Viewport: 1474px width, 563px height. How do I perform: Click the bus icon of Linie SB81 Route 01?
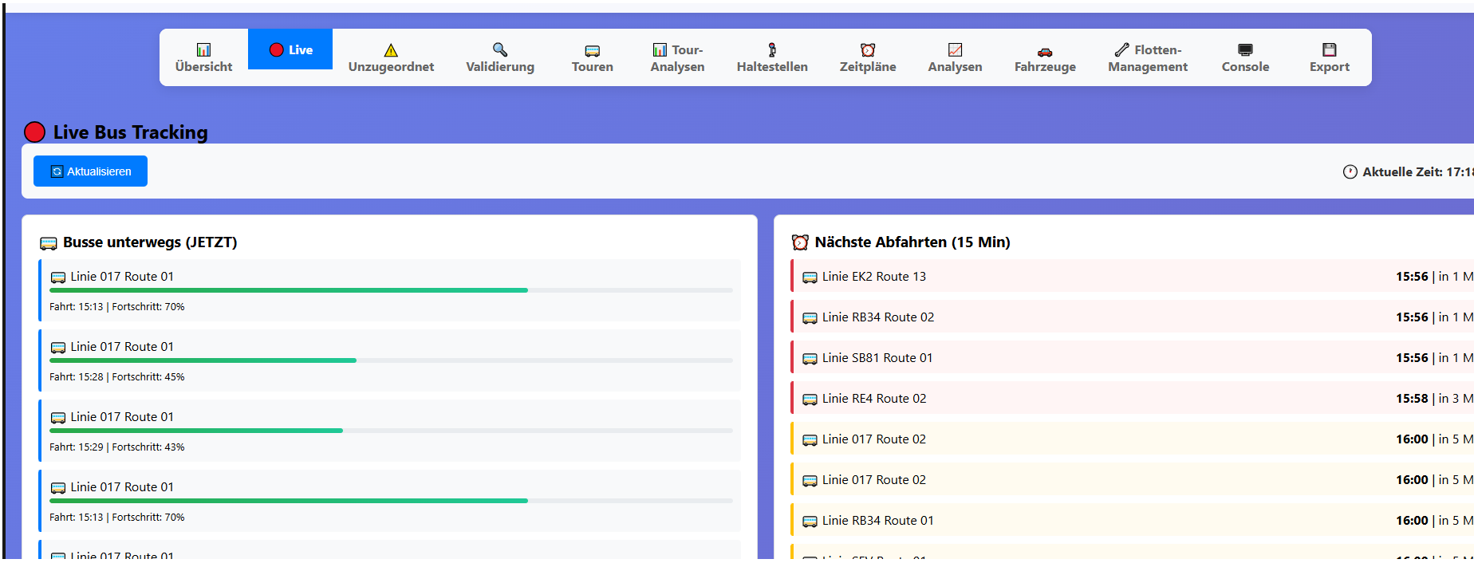coord(810,359)
